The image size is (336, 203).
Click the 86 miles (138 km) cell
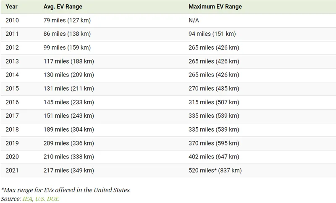click(67, 34)
